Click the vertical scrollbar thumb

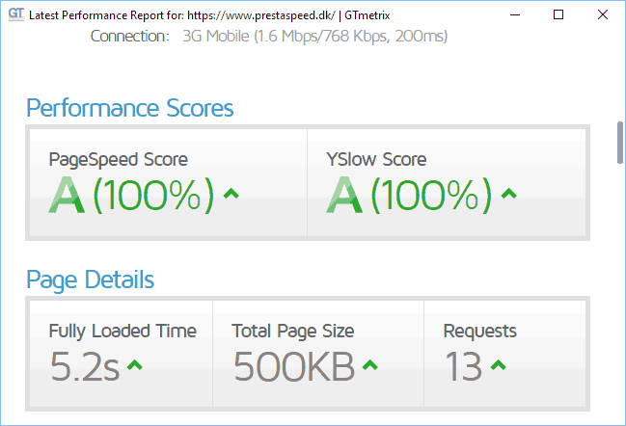(619, 142)
